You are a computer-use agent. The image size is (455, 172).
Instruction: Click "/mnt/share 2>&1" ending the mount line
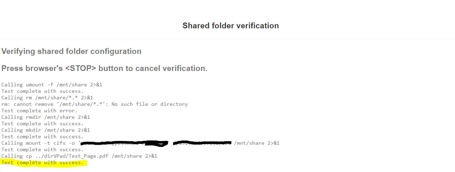257,143
